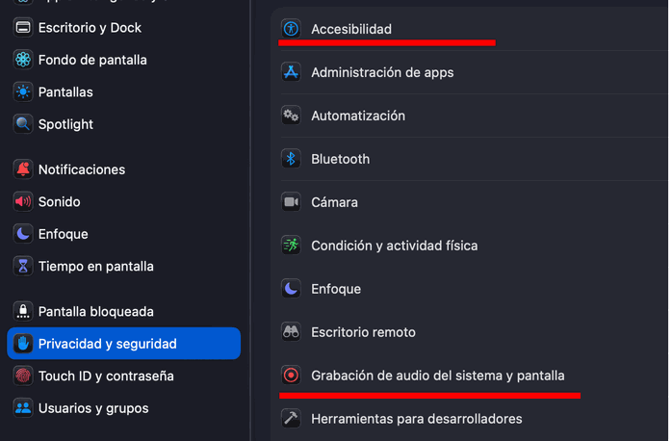Open Touch ID y contraseña settings
672x441 pixels.
(x=106, y=376)
